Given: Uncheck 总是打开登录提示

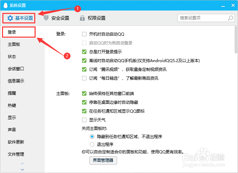Looking at the screenshot, I should (x=84, y=52).
